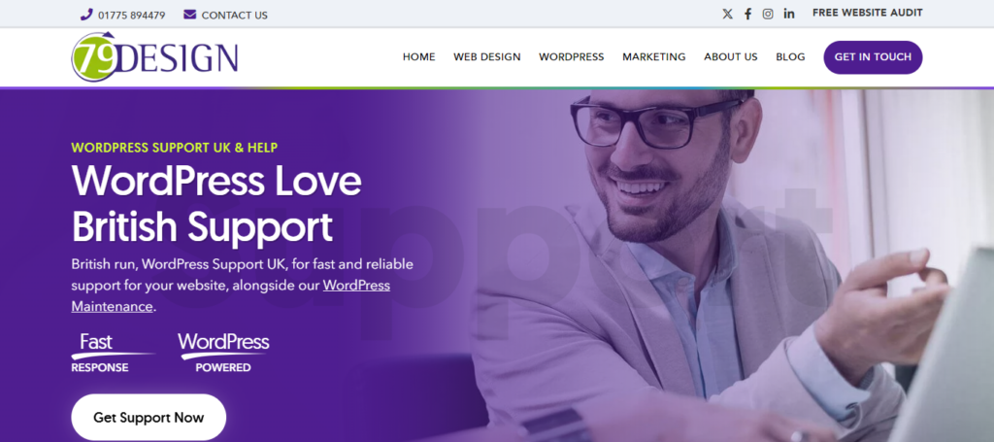Viewport: 994px width, 442px height.
Task: Click the Get In Touch button
Action: pos(873,57)
